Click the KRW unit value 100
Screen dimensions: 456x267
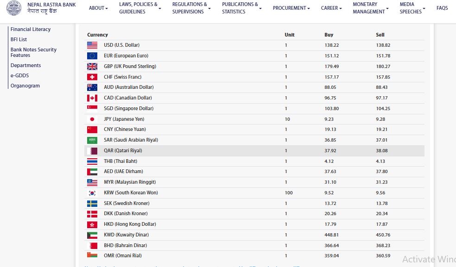(x=289, y=192)
